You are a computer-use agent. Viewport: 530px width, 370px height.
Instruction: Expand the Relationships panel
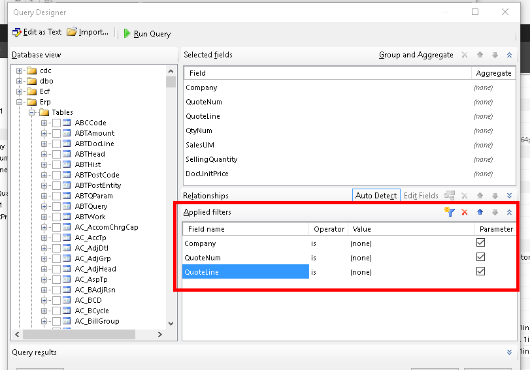click(509, 196)
